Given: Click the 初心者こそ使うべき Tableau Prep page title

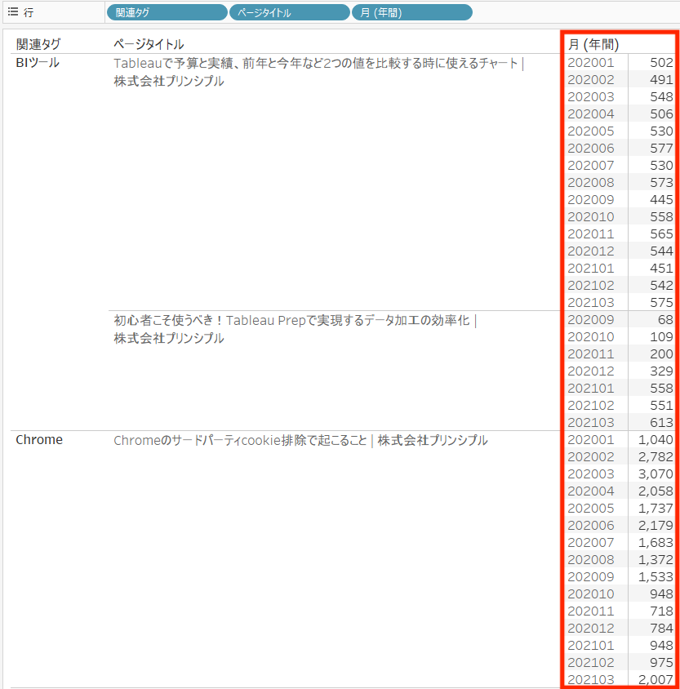Looking at the screenshot, I should pos(291,320).
